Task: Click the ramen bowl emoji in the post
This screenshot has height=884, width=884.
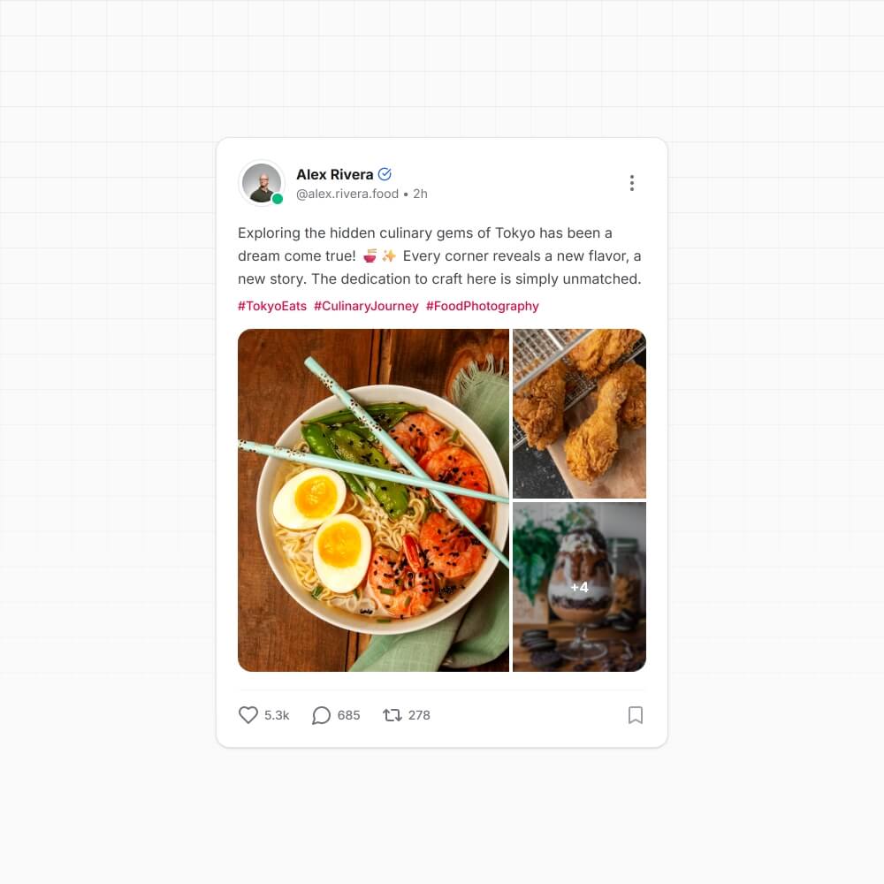Action: (x=369, y=256)
